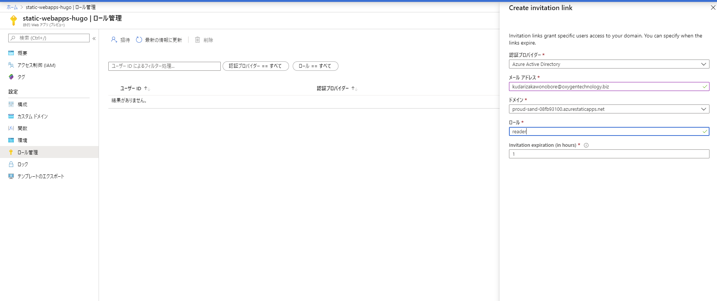This screenshot has width=717, height=301.
Task: Click the 構成 configuration icon
Action: (x=11, y=104)
